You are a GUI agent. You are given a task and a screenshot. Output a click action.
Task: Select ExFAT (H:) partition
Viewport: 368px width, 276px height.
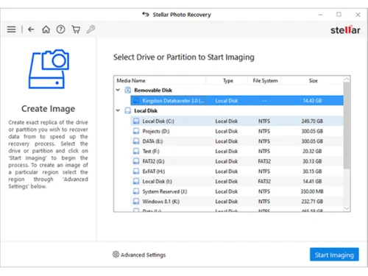[x=237, y=171]
